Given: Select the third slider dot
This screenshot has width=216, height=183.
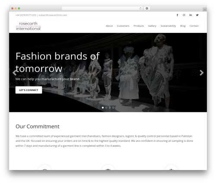Looking at the screenshot, I should (110, 108).
